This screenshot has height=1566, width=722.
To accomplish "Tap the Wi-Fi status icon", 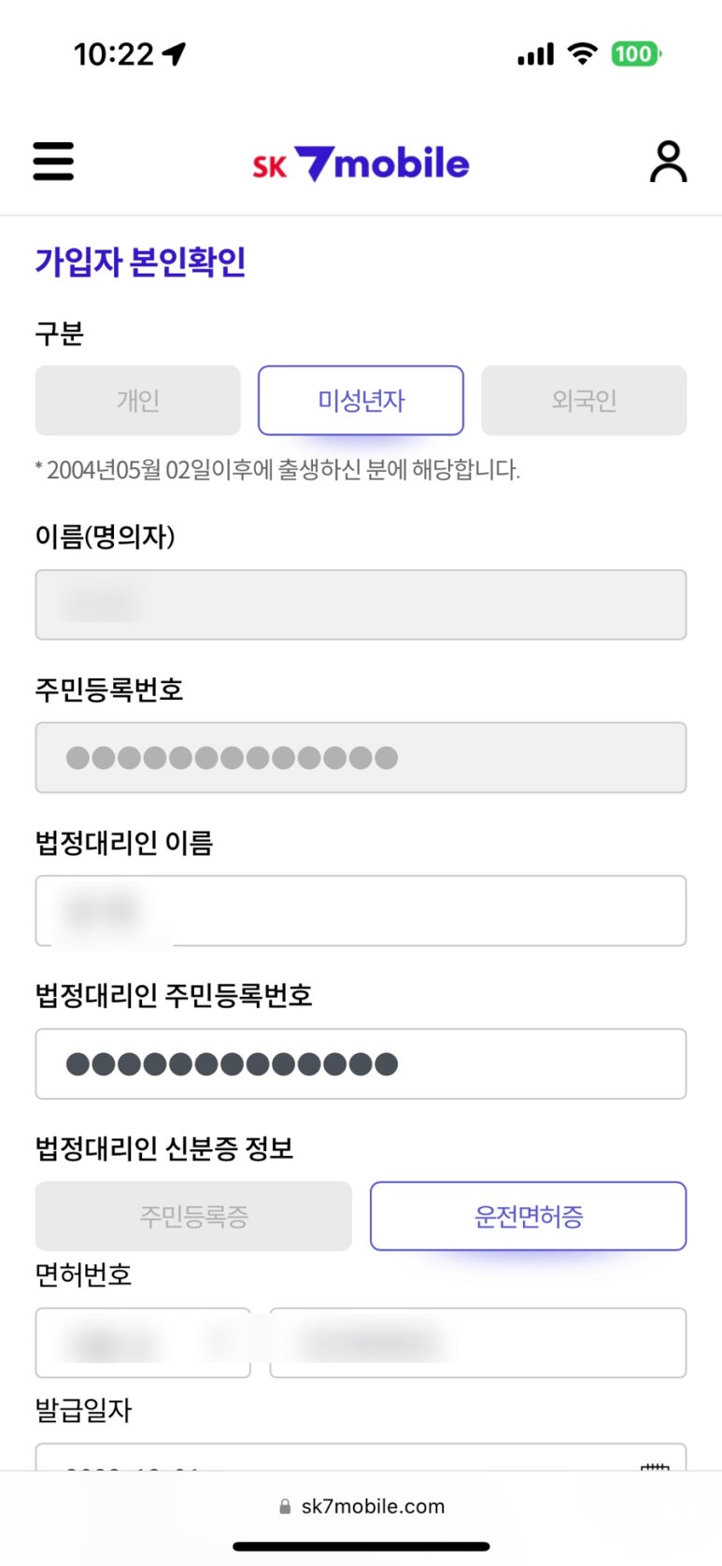I will pyautogui.click(x=583, y=54).
